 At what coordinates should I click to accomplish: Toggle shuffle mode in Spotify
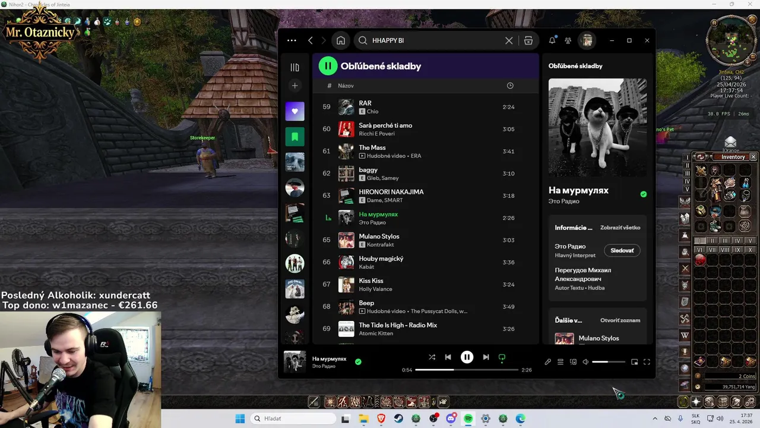pos(432,357)
